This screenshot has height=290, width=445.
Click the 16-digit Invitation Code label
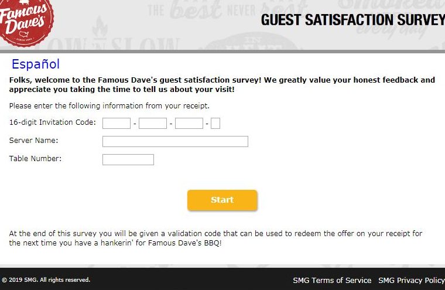pos(53,122)
